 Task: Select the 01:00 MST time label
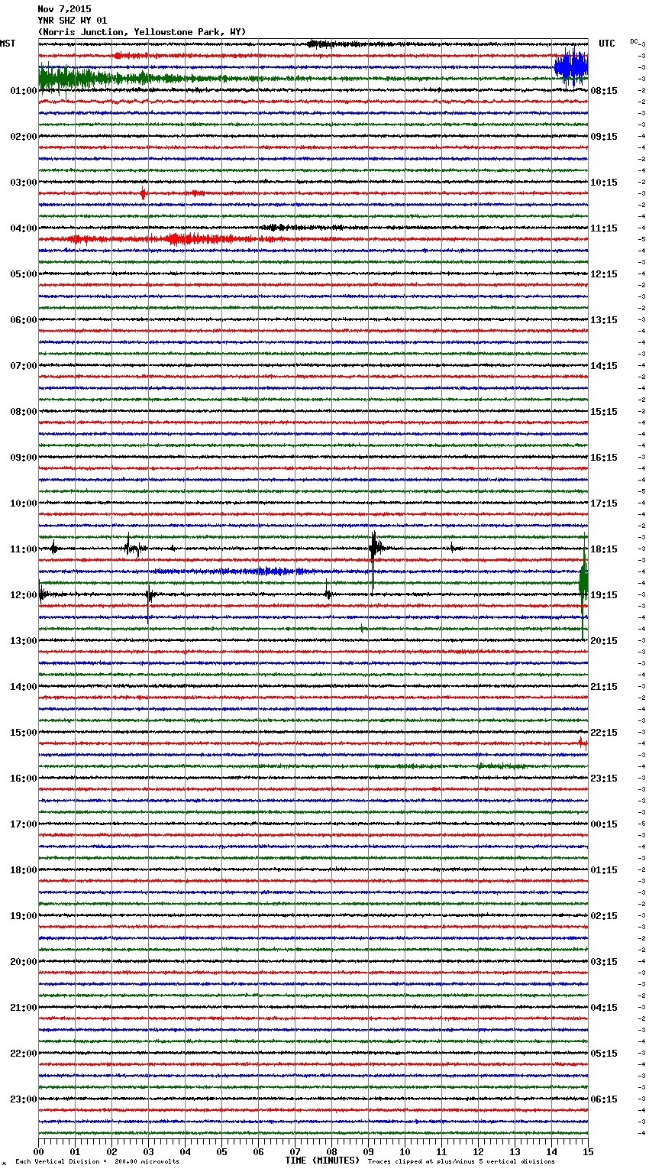[23, 91]
